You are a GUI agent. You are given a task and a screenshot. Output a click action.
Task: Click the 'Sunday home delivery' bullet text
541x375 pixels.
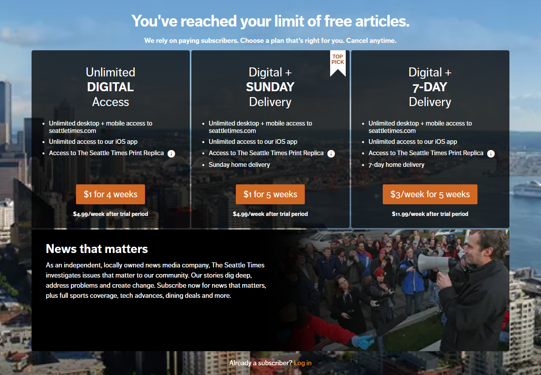239,165
